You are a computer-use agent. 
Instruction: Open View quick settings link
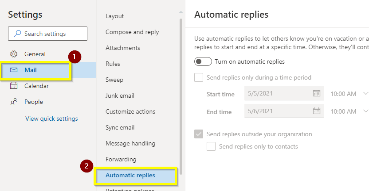pyautogui.click(x=51, y=119)
